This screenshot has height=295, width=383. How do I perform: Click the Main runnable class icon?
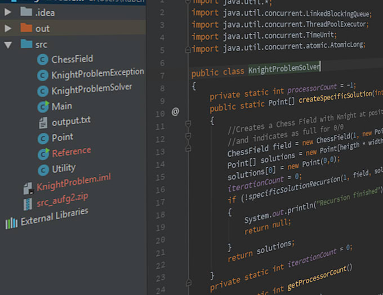coord(43,106)
